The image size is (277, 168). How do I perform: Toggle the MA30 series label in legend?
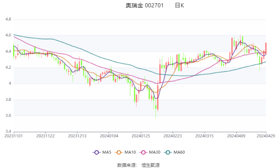pos(154,152)
